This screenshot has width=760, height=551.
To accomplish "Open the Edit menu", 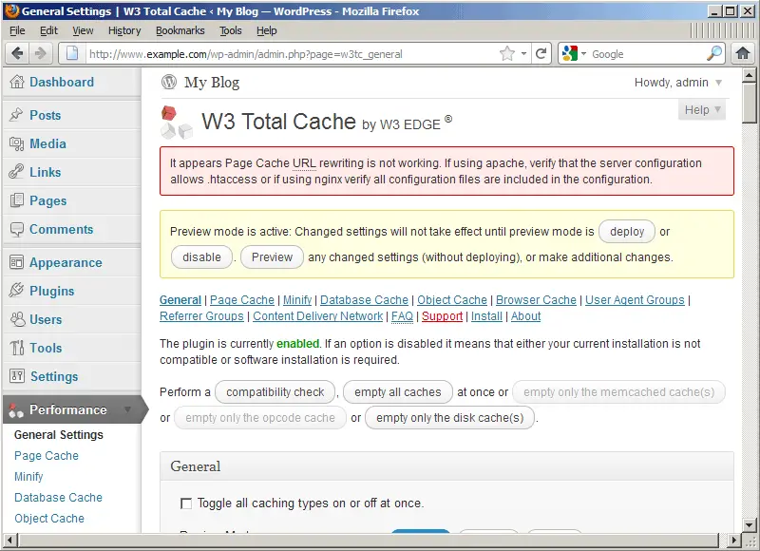I will tap(48, 30).
